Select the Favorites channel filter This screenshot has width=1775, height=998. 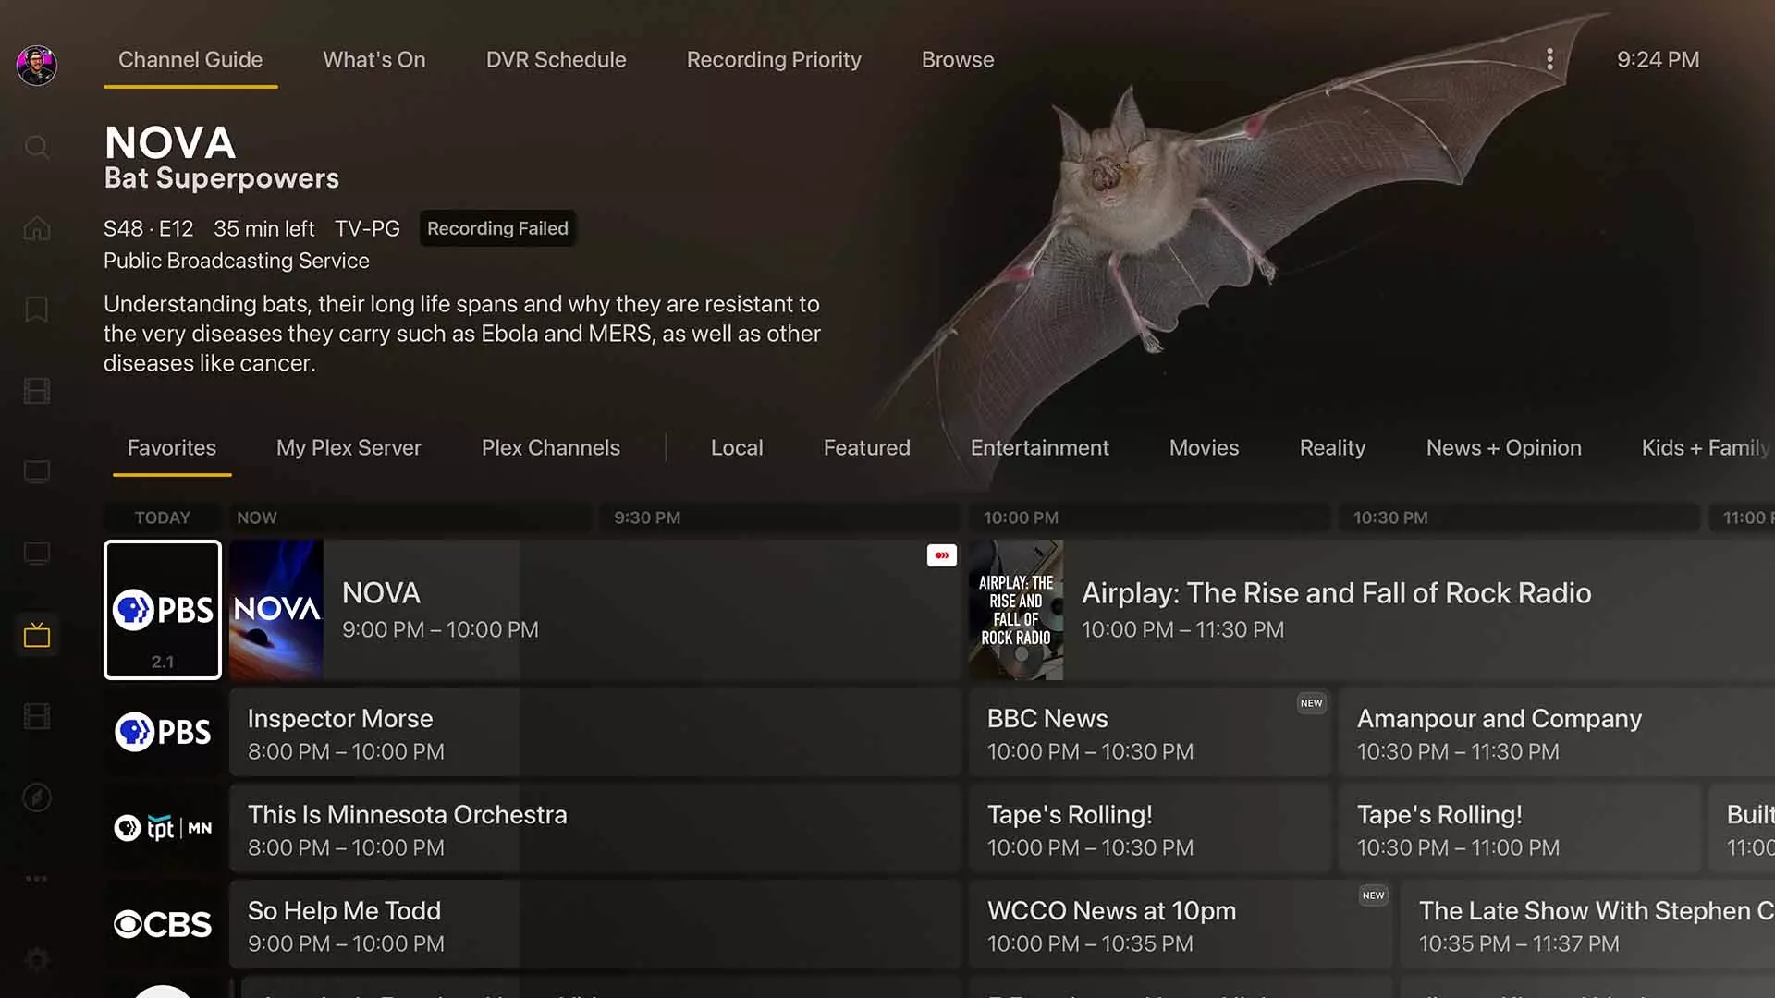[172, 448]
